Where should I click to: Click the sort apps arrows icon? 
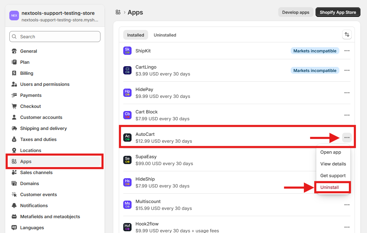click(x=347, y=35)
